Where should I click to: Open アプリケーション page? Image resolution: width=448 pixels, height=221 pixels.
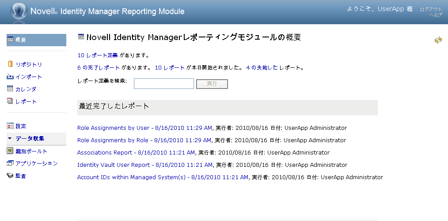(37, 163)
